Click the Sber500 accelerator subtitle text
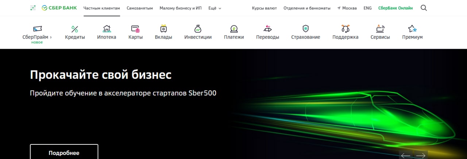The height and width of the screenshot is (159, 467). click(123, 93)
